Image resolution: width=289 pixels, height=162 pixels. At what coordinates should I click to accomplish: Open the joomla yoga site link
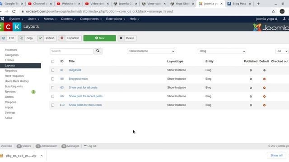[266, 19]
